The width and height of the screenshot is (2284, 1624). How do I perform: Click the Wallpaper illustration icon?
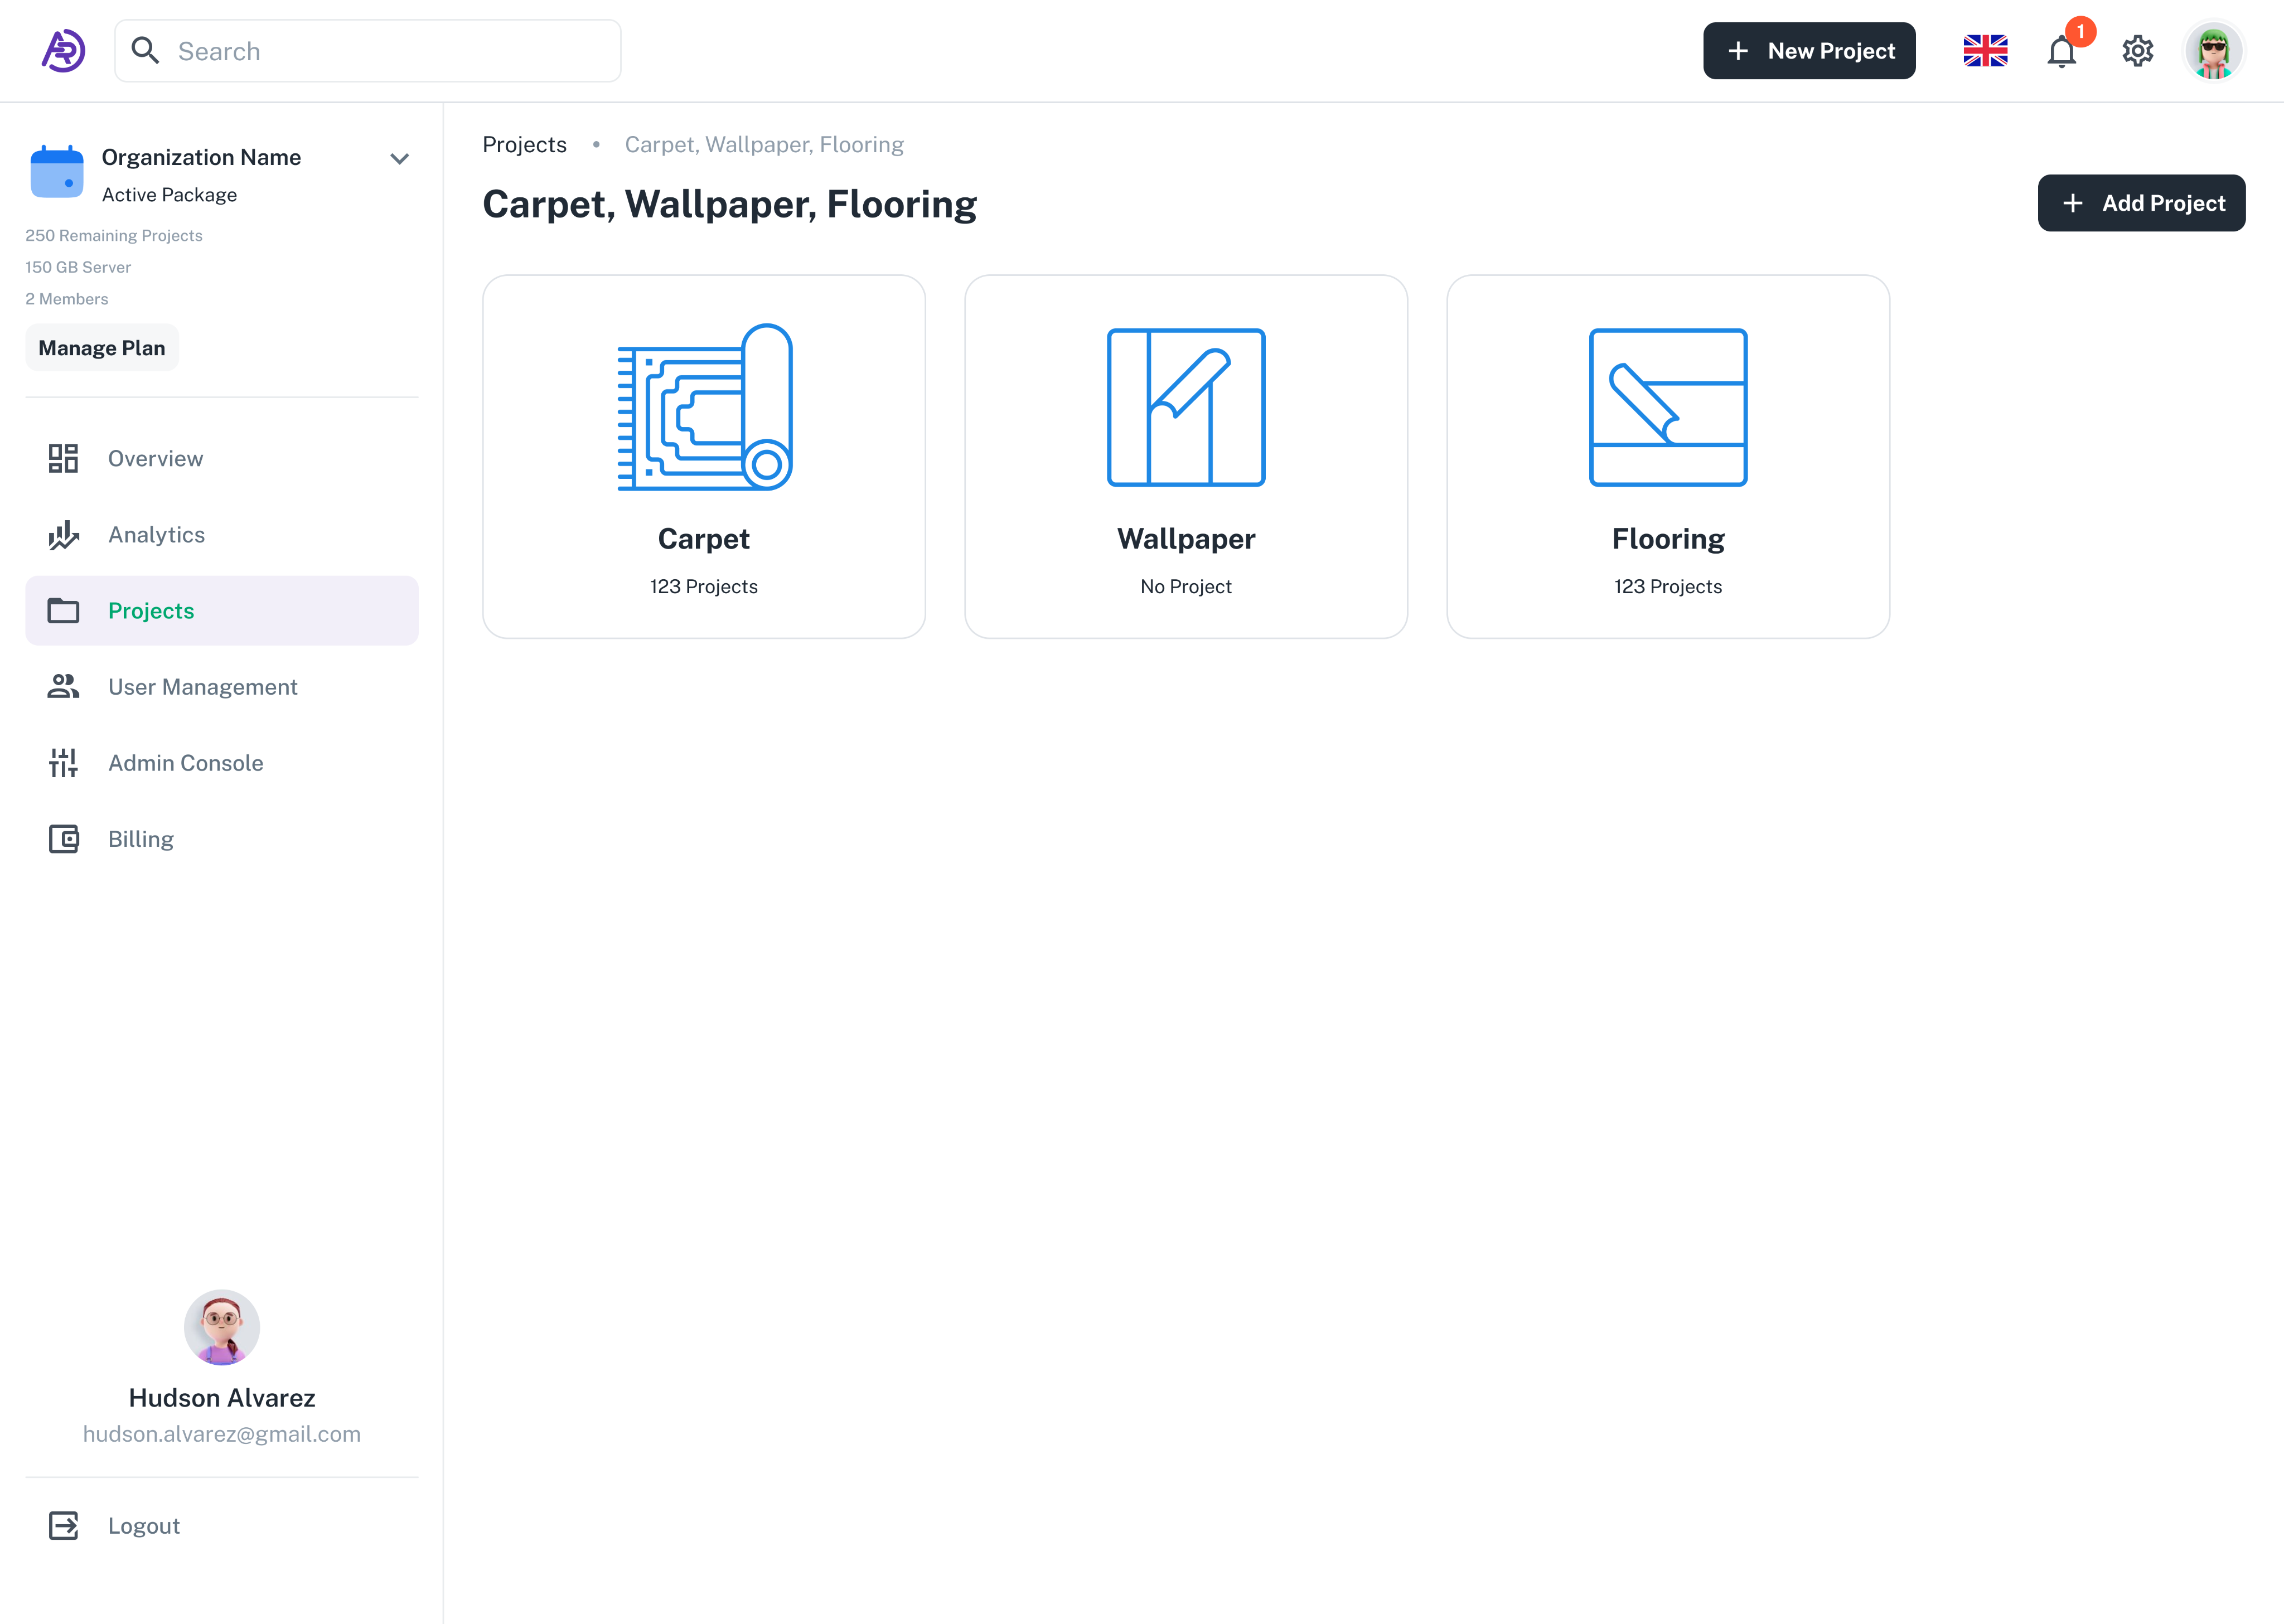(1185, 408)
